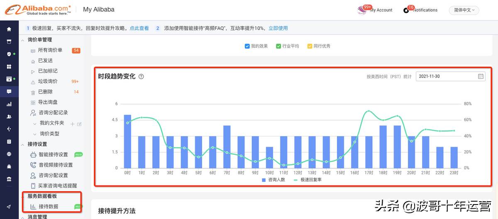Select the message chat icon in sidebar
This screenshot has height=219, width=498.
9,91
